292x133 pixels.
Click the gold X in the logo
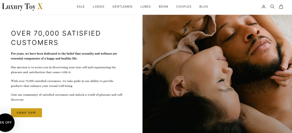coord(40,7)
